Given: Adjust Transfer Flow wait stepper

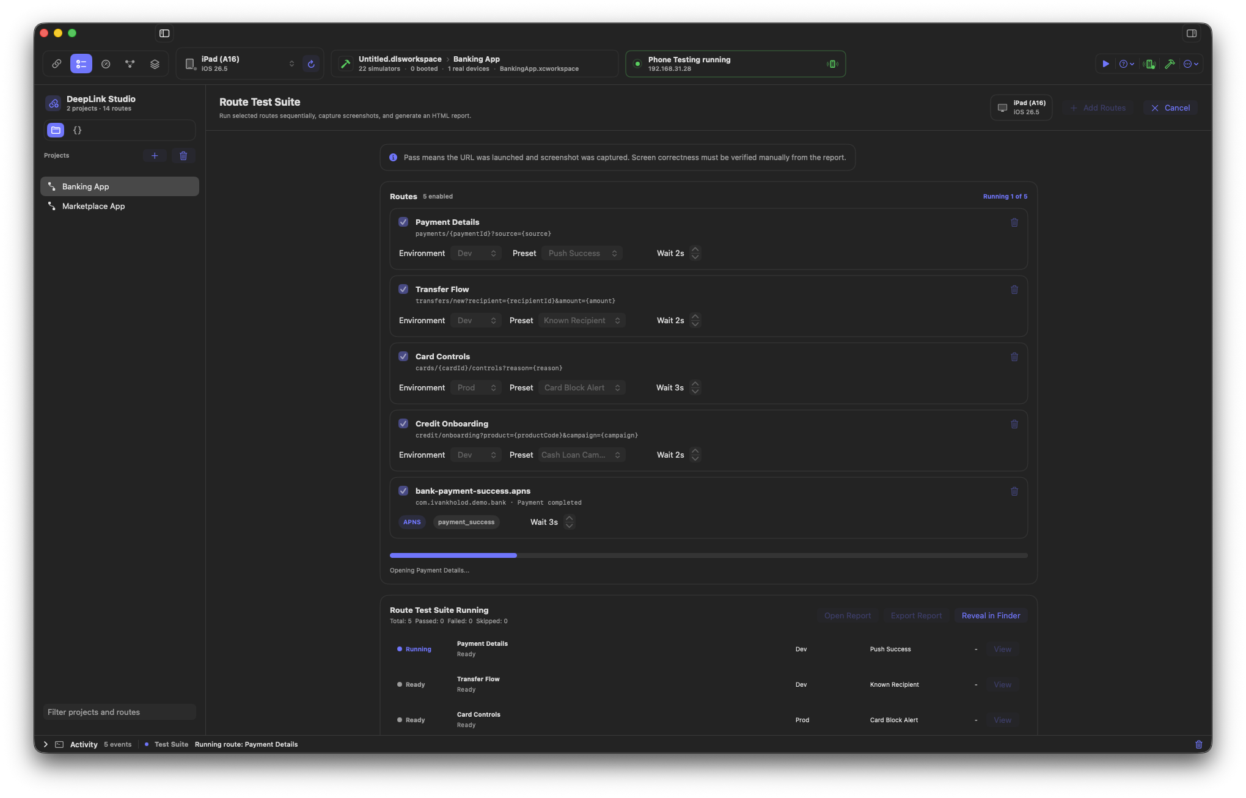Looking at the screenshot, I should pyautogui.click(x=695, y=320).
